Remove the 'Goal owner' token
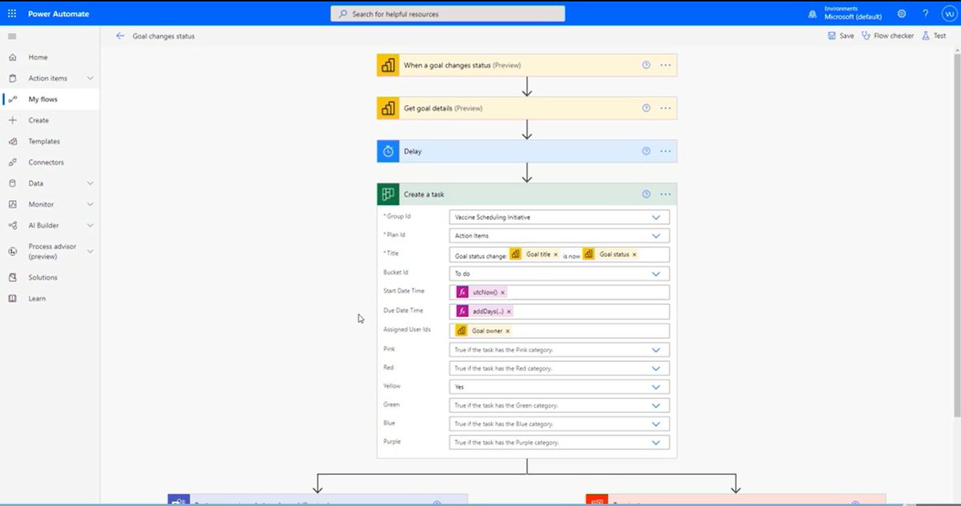The height and width of the screenshot is (506, 961). (x=508, y=331)
